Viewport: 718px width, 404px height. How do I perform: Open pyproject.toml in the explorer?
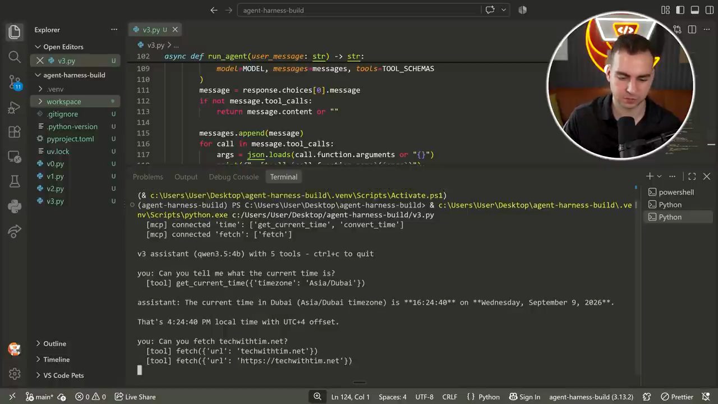pyautogui.click(x=70, y=139)
